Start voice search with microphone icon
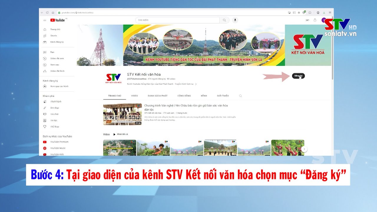The image size is (377, 212). coord(235,20)
